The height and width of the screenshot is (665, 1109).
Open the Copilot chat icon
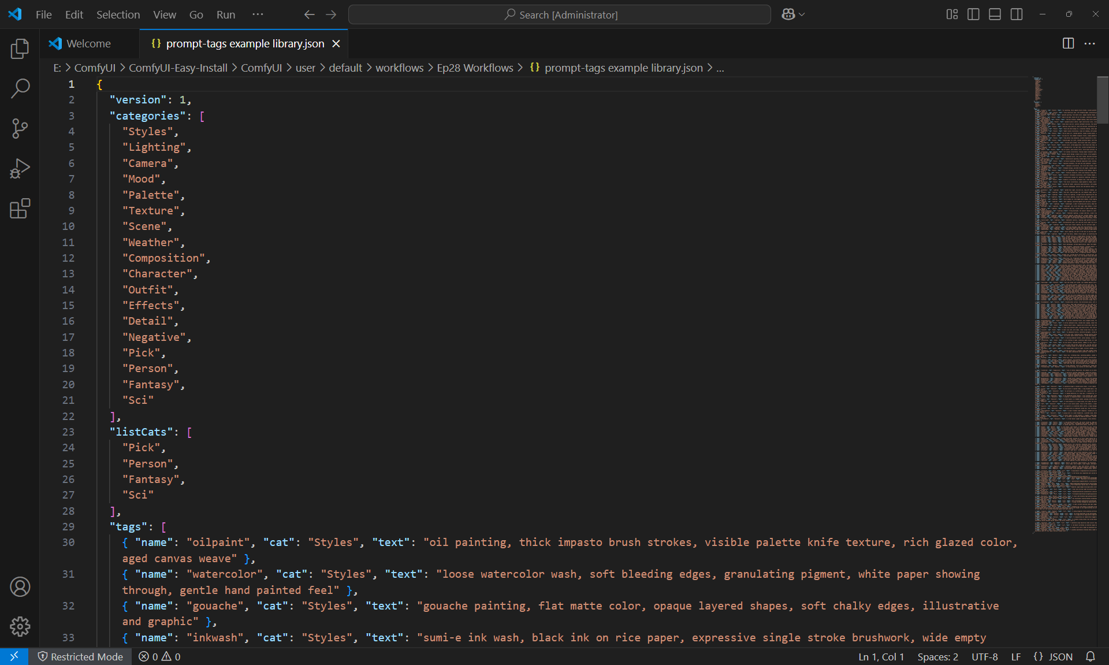click(788, 14)
